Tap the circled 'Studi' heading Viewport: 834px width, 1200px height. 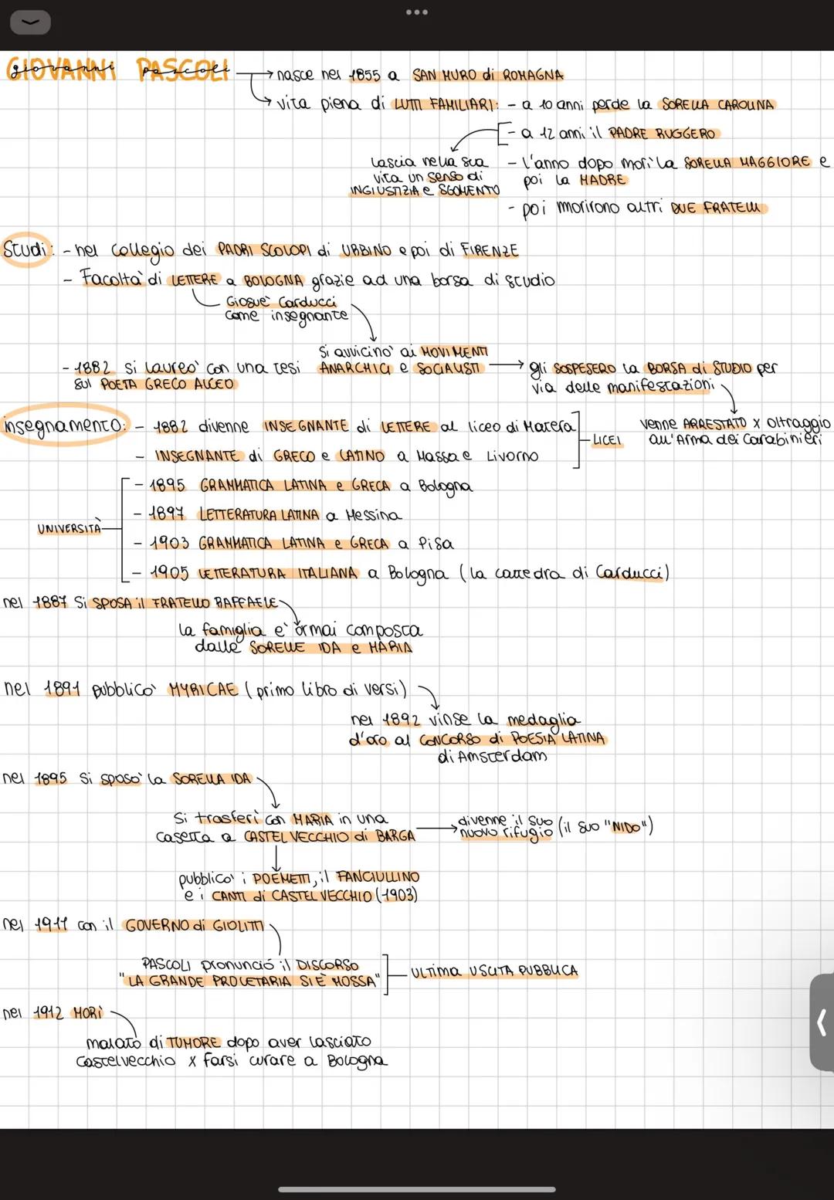coord(25,250)
